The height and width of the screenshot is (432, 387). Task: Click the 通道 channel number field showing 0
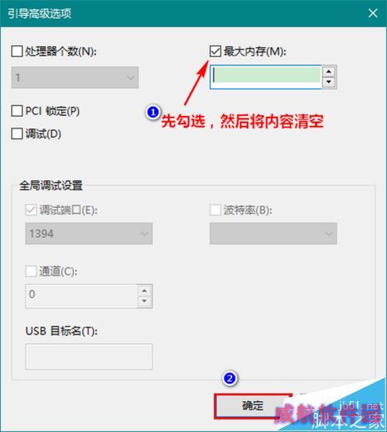click(81, 296)
